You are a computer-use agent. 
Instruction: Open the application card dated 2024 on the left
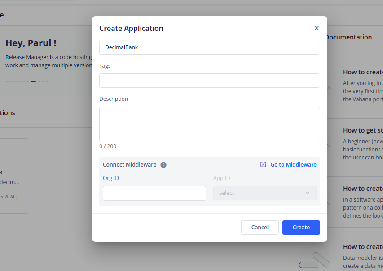tap(13, 176)
